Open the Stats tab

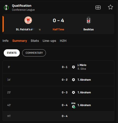point(35,41)
